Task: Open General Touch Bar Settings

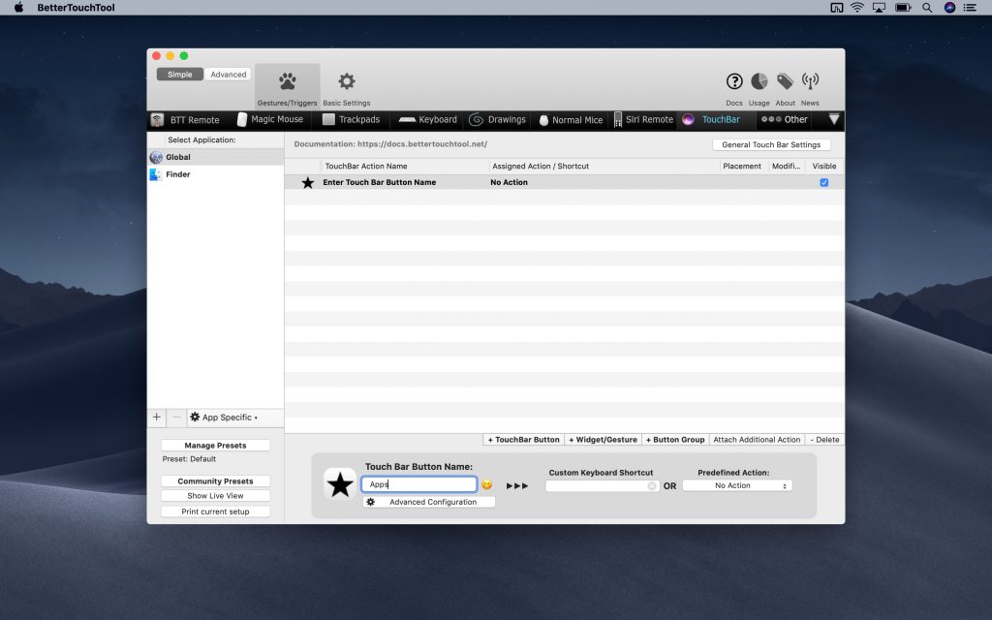Action: pos(771,144)
